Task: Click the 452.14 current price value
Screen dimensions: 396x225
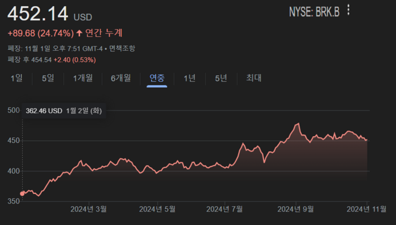Action: [x=38, y=14]
